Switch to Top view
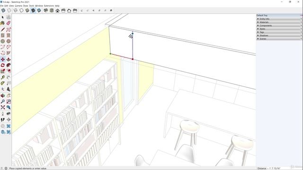Screen dimensions: 303x170 tap(52, 10)
